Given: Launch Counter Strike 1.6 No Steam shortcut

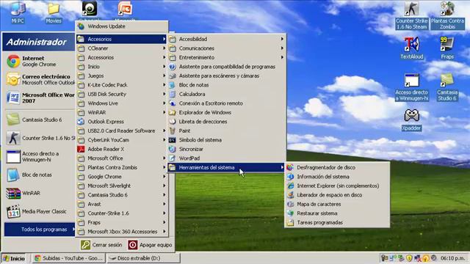Looking at the screenshot, I should [x=411, y=15].
